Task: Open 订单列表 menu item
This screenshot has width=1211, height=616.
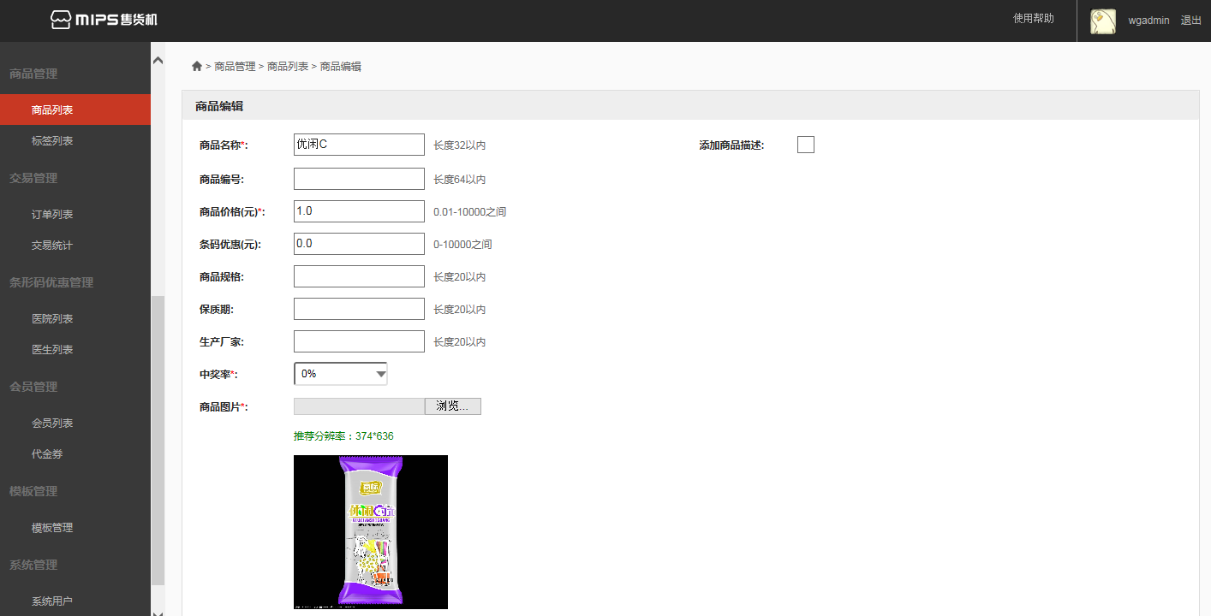Action: point(52,215)
